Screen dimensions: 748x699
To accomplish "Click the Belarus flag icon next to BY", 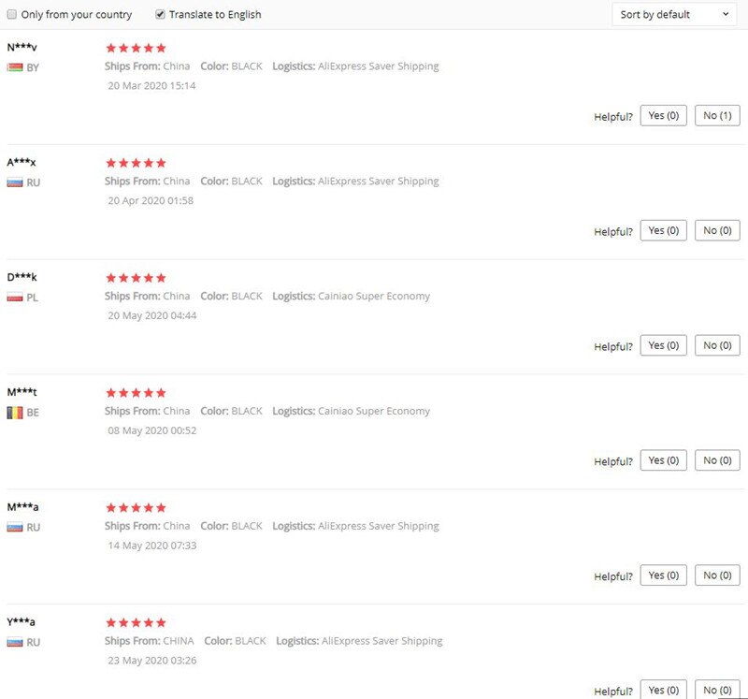I will click(x=15, y=67).
